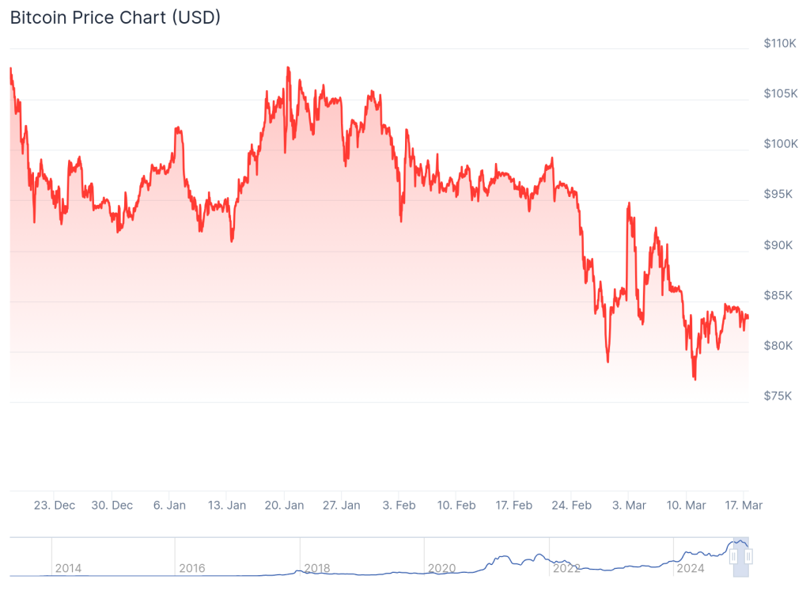Click the left range handle in the navigator
The height and width of the screenshot is (591, 810).
click(734, 557)
